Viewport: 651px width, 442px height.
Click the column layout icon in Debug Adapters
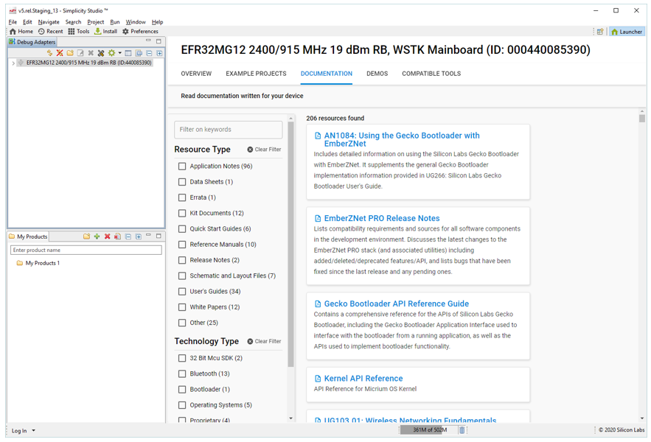pos(128,53)
